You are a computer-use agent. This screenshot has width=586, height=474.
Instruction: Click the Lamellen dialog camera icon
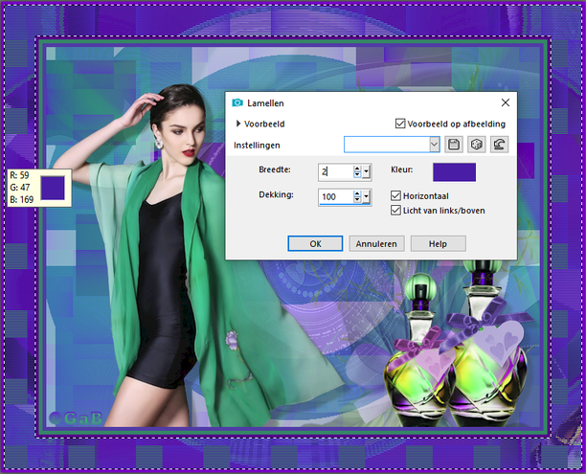[x=237, y=102]
